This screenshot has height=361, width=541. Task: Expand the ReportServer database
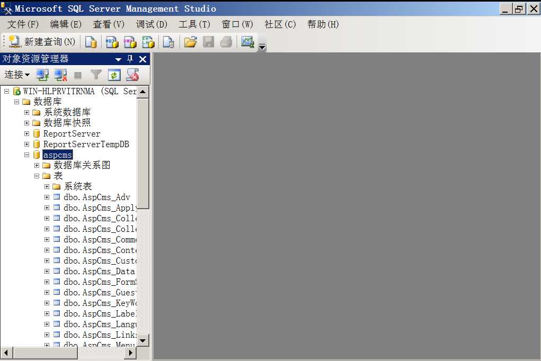pos(26,133)
